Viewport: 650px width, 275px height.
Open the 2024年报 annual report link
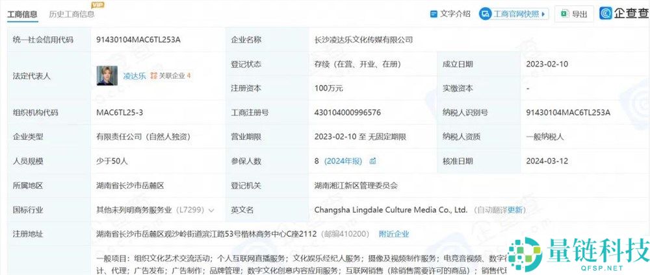(343, 161)
